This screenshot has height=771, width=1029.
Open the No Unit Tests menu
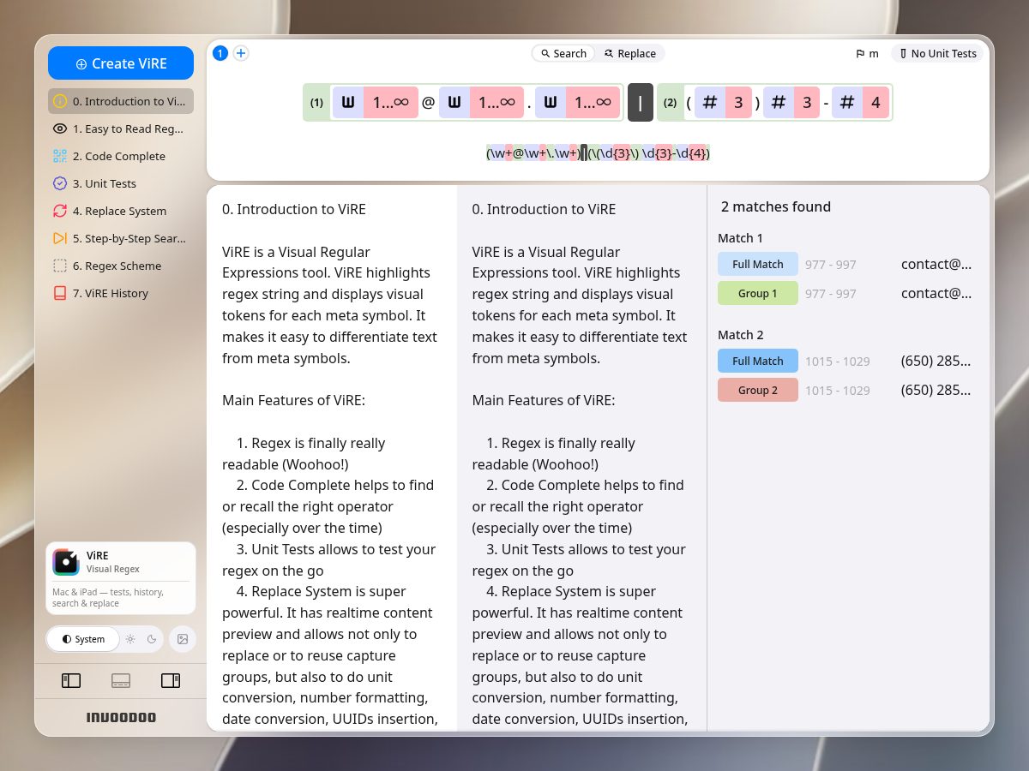click(x=937, y=53)
